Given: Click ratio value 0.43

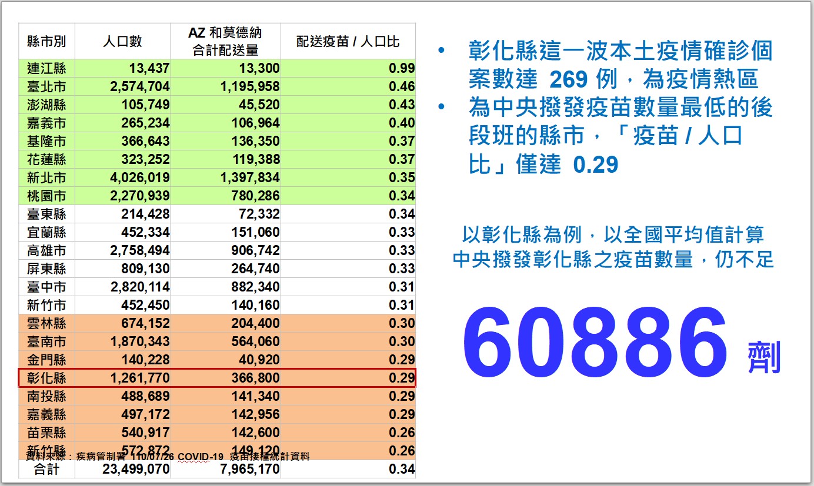Looking at the screenshot, I should 402,105.
